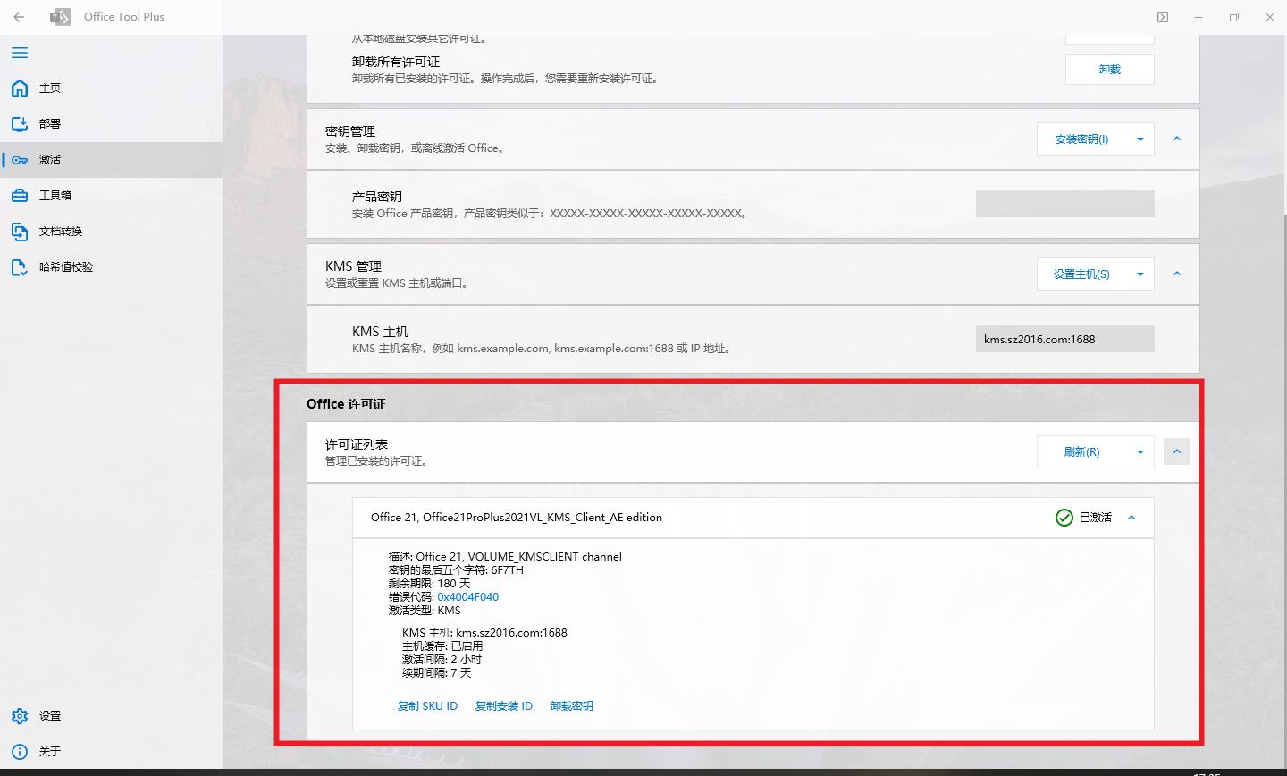The width and height of the screenshot is (1287, 776).
Task: Open the 关于 about info icon
Action: pos(19,751)
